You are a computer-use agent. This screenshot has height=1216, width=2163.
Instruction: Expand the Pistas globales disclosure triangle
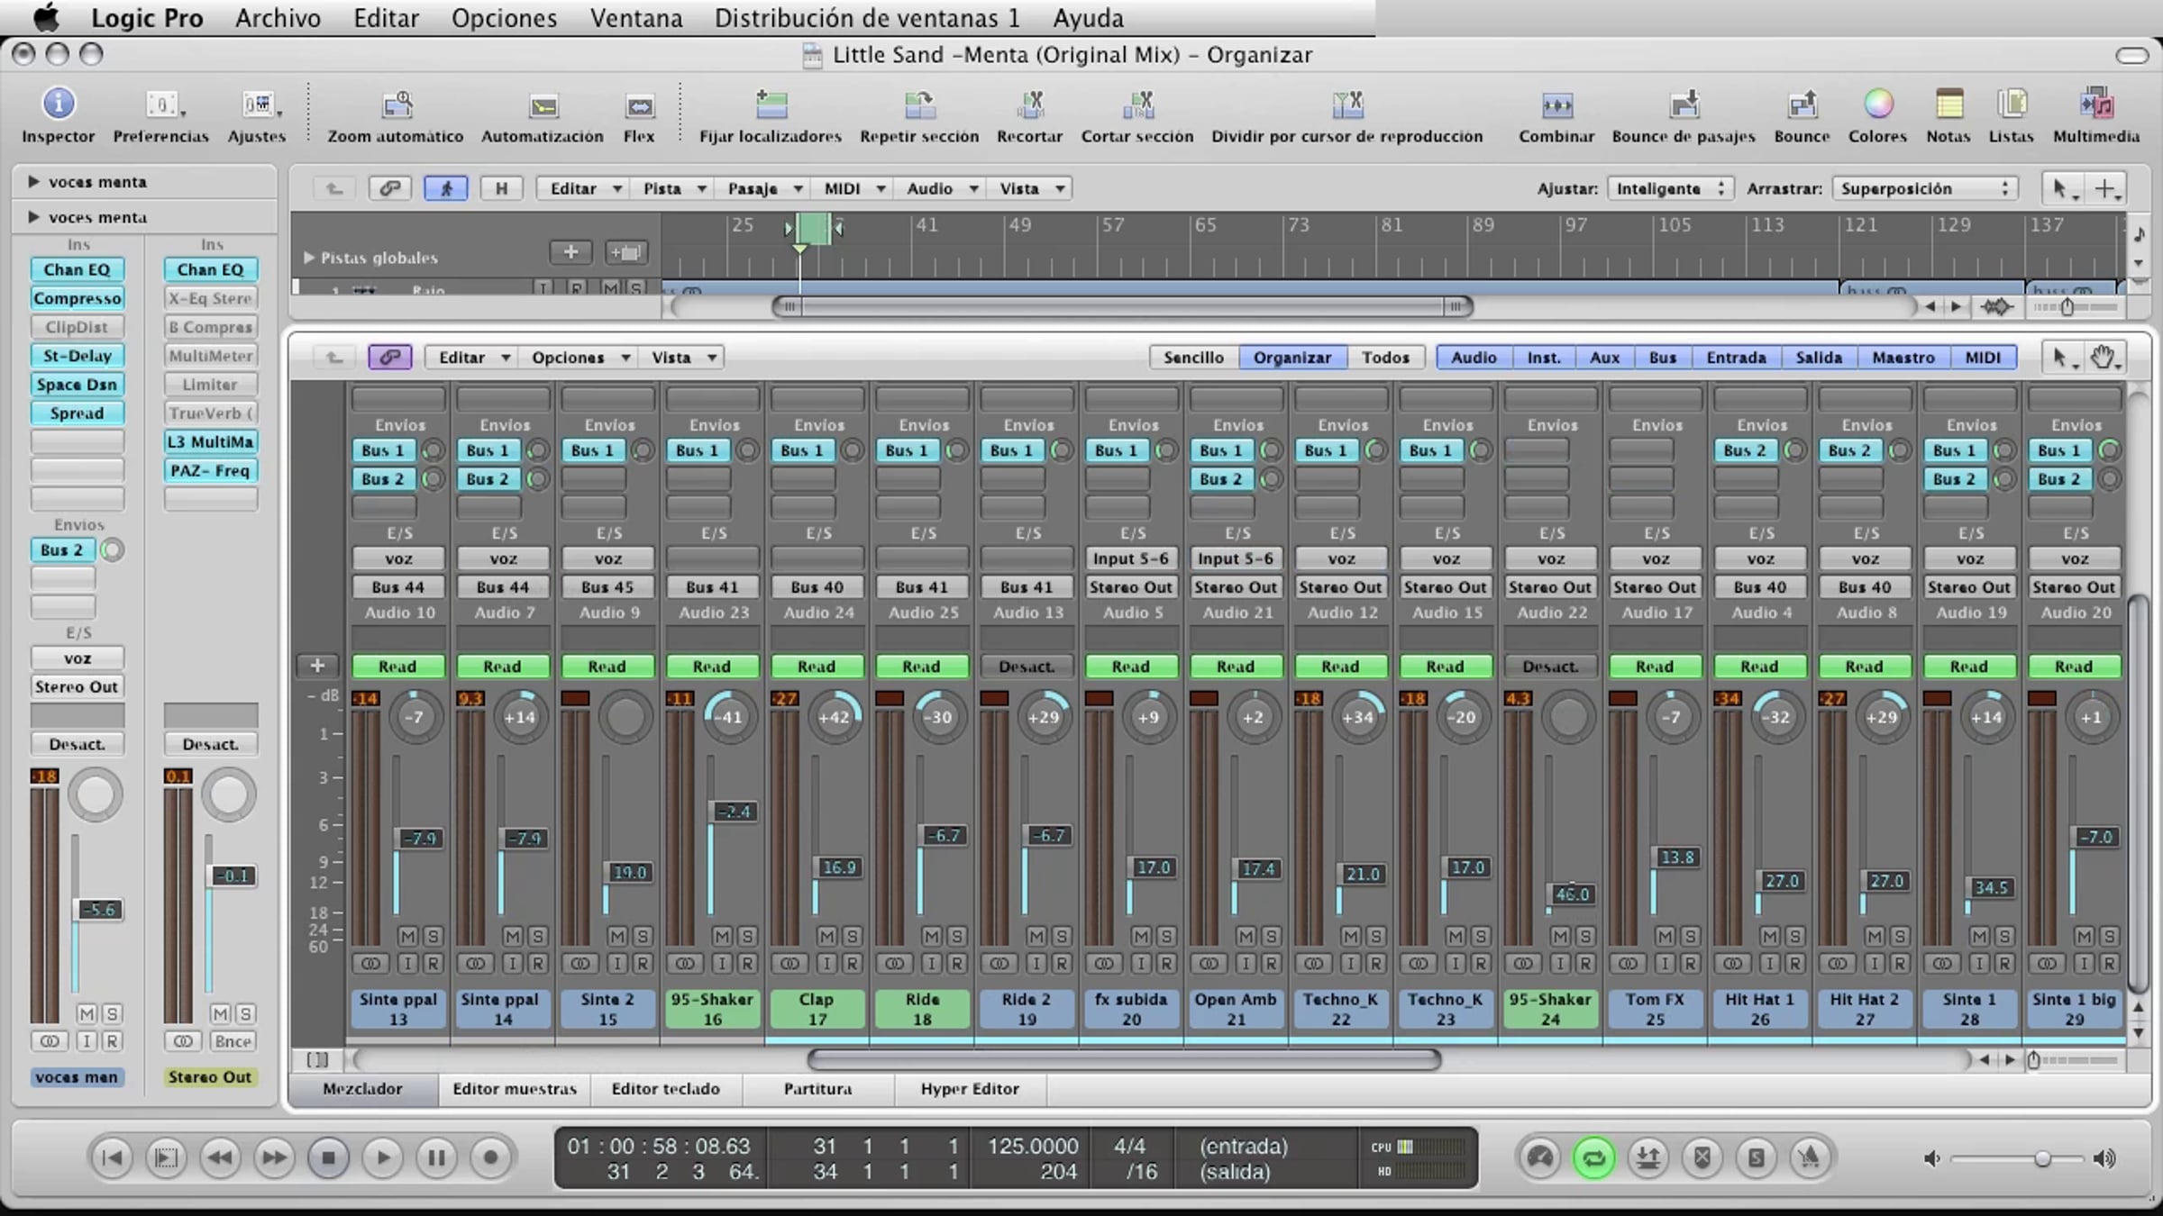tap(308, 258)
